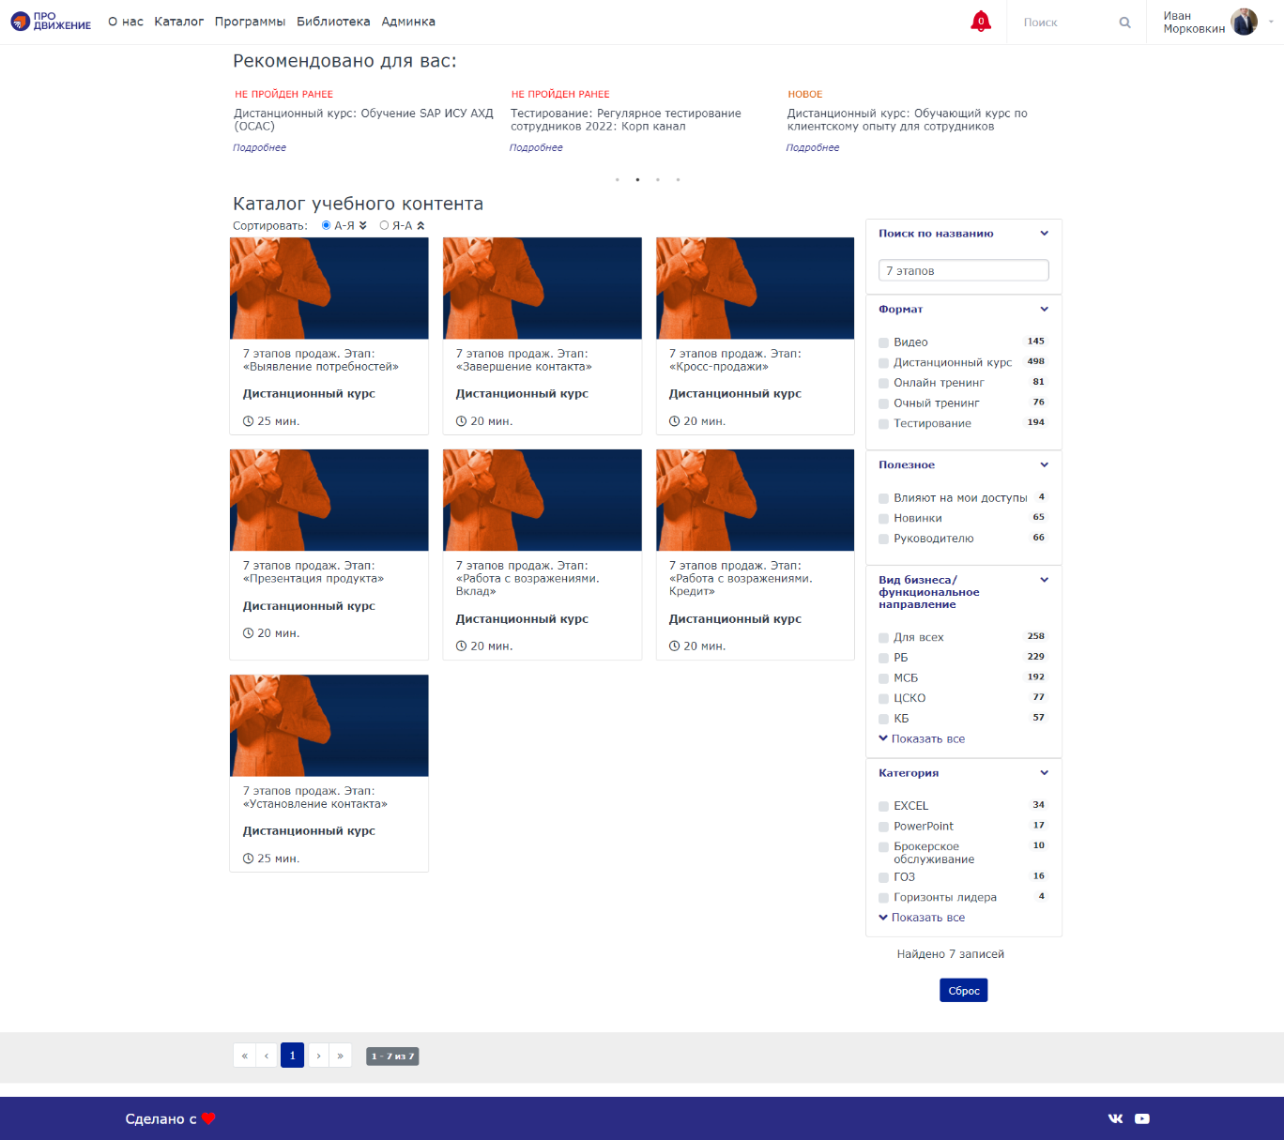Click the «Сброс» filters button

click(x=963, y=990)
